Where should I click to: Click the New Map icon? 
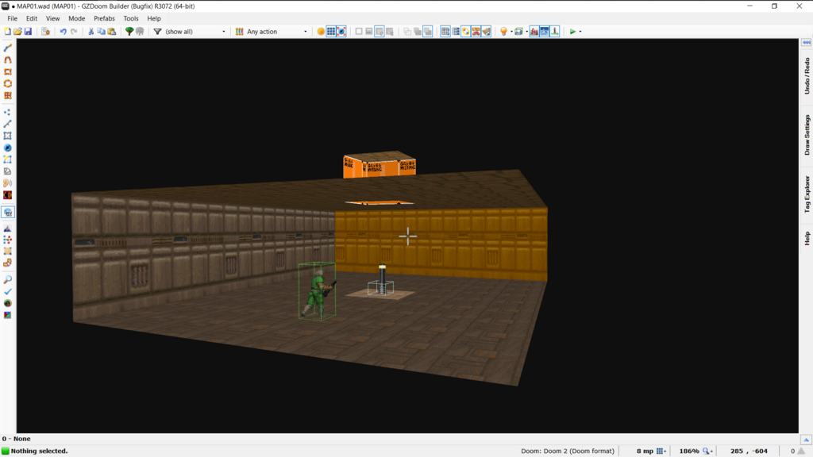coord(7,32)
